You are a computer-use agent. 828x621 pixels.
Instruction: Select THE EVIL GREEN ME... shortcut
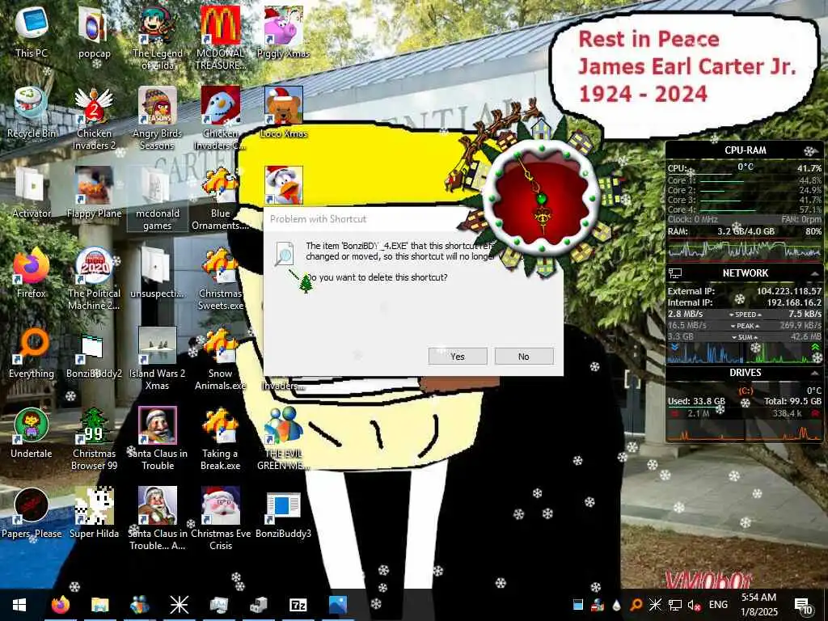(x=283, y=438)
